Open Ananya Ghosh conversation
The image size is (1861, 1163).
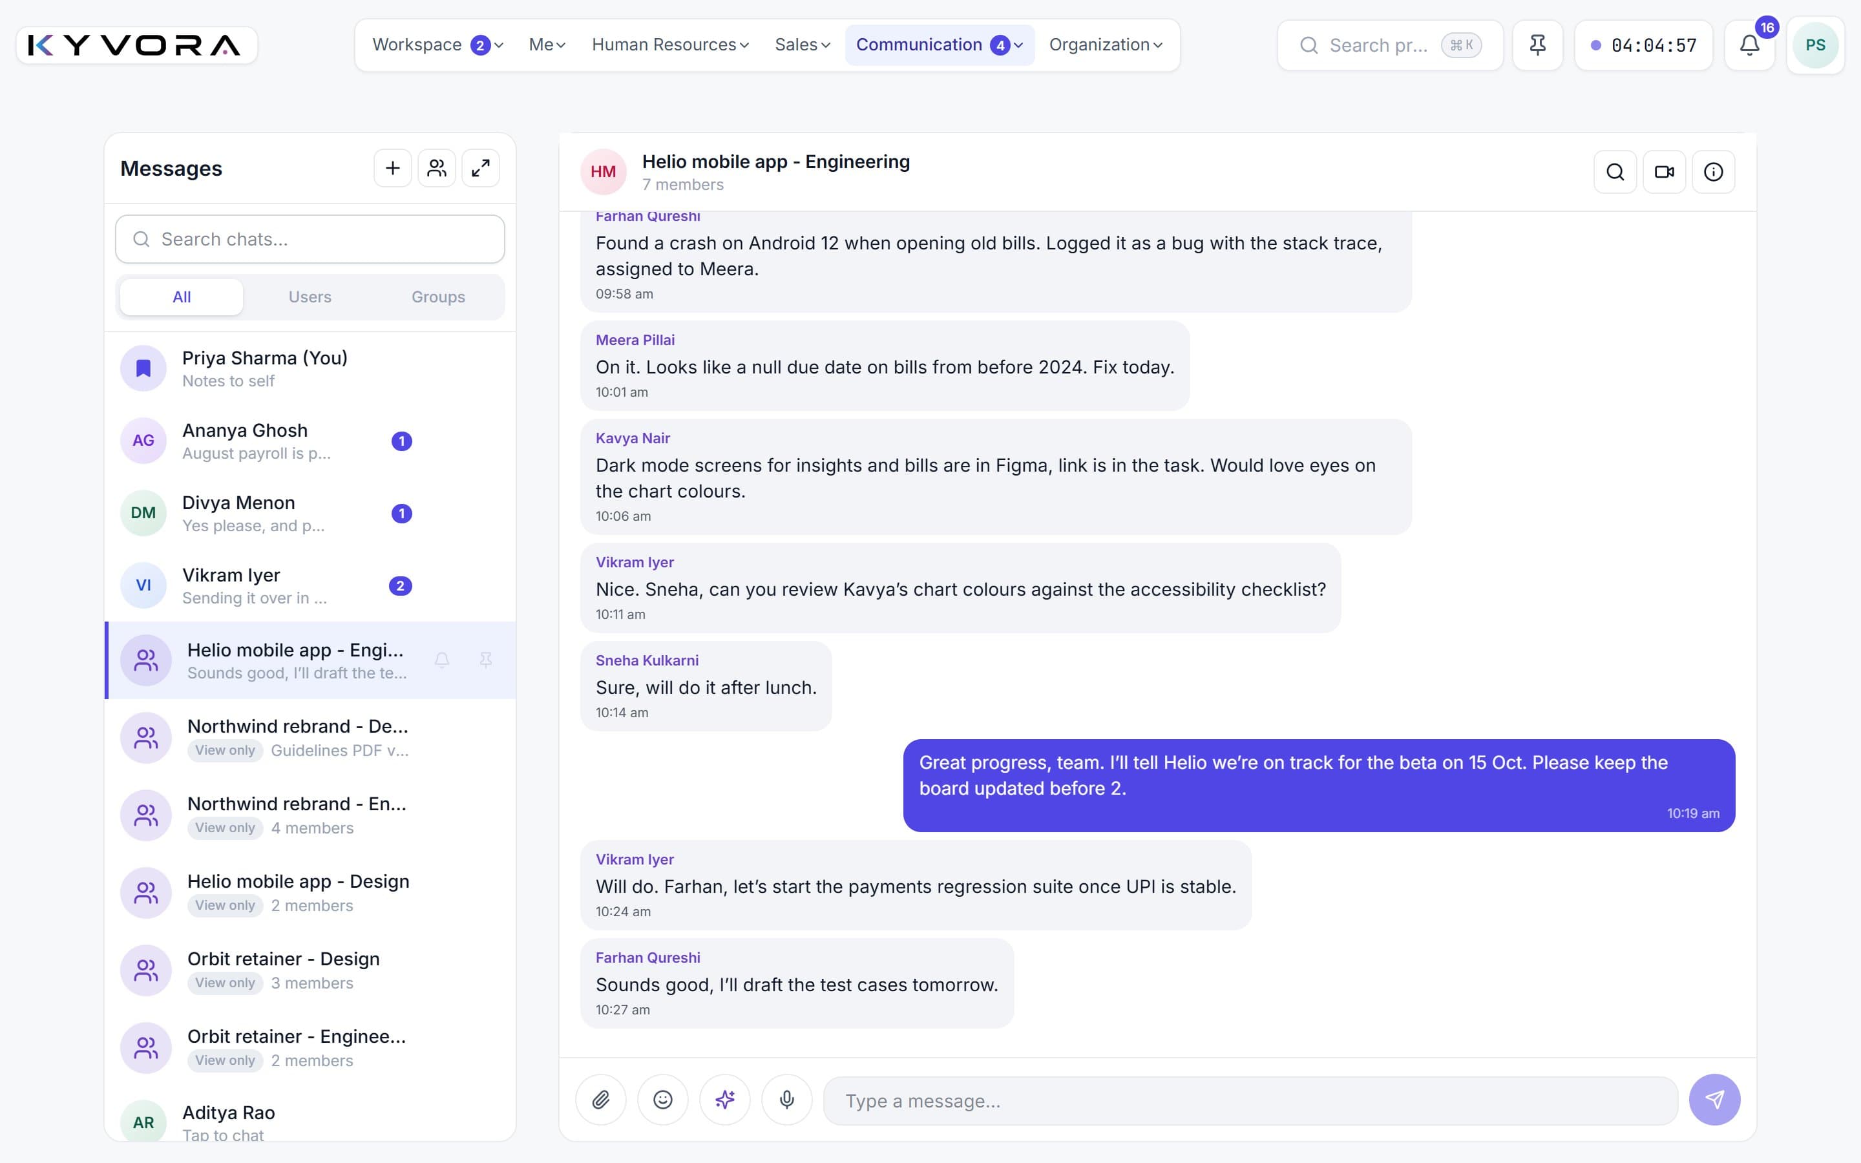point(310,441)
